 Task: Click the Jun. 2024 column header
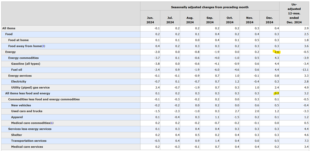150,20
